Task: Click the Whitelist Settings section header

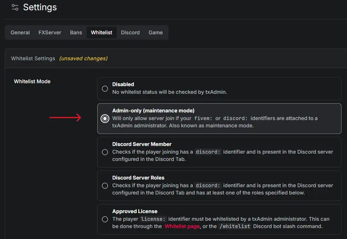Action: coord(33,58)
